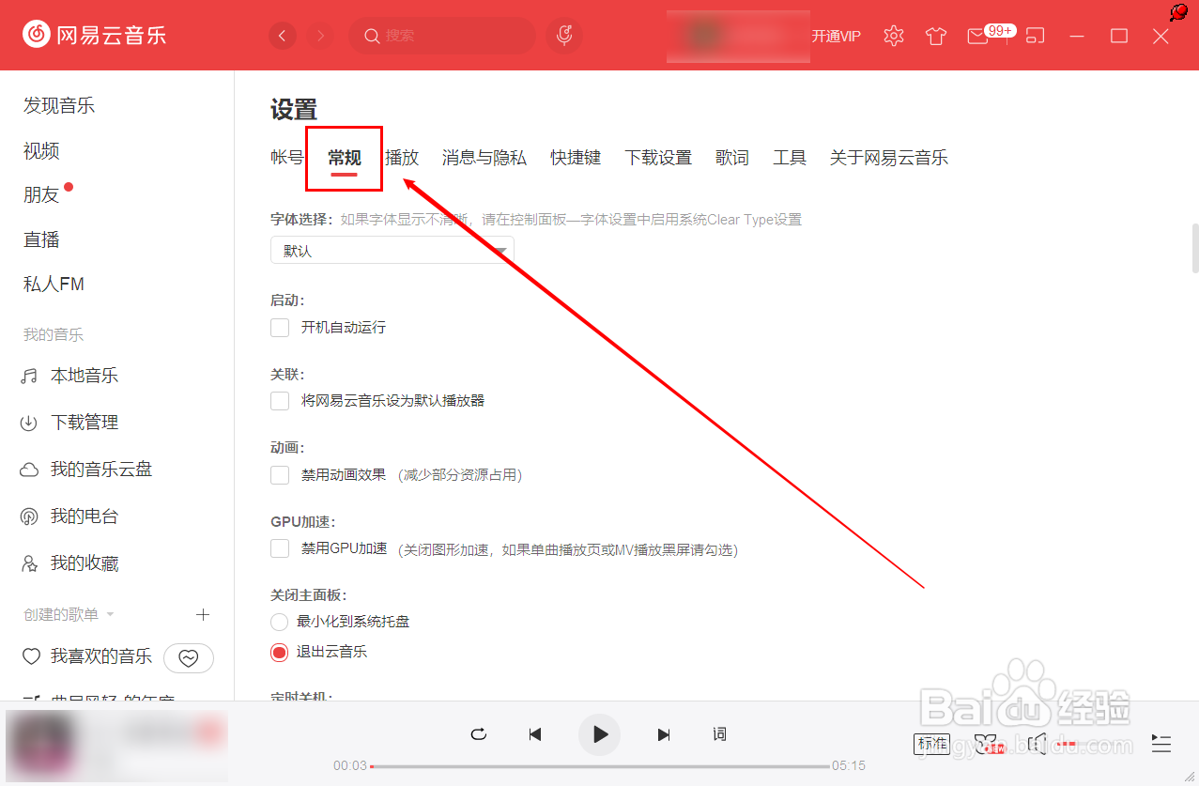1199x786 pixels.
Task: Start heartbeat mode heart button
Action: coord(189,658)
